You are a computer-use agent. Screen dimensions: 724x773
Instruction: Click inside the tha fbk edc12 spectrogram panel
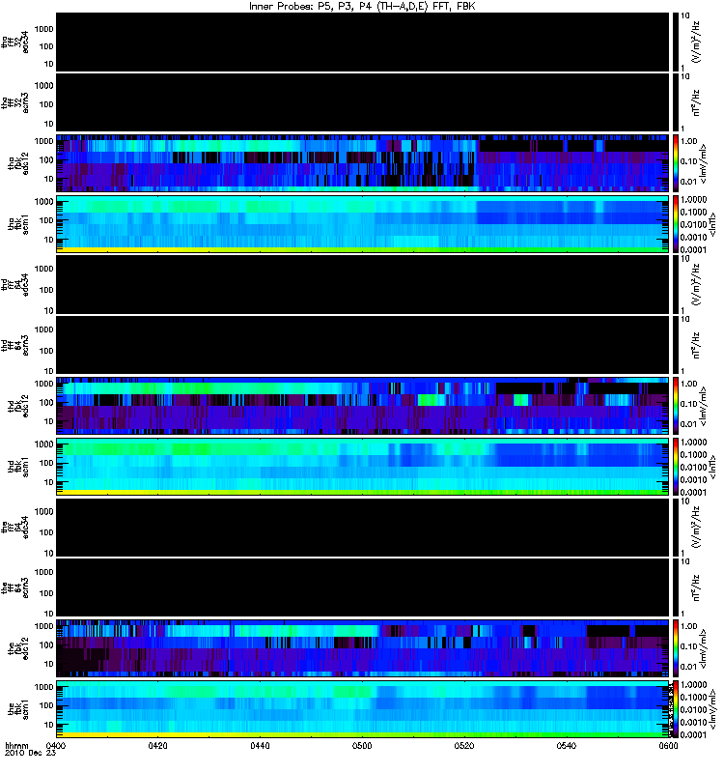tap(363, 162)
